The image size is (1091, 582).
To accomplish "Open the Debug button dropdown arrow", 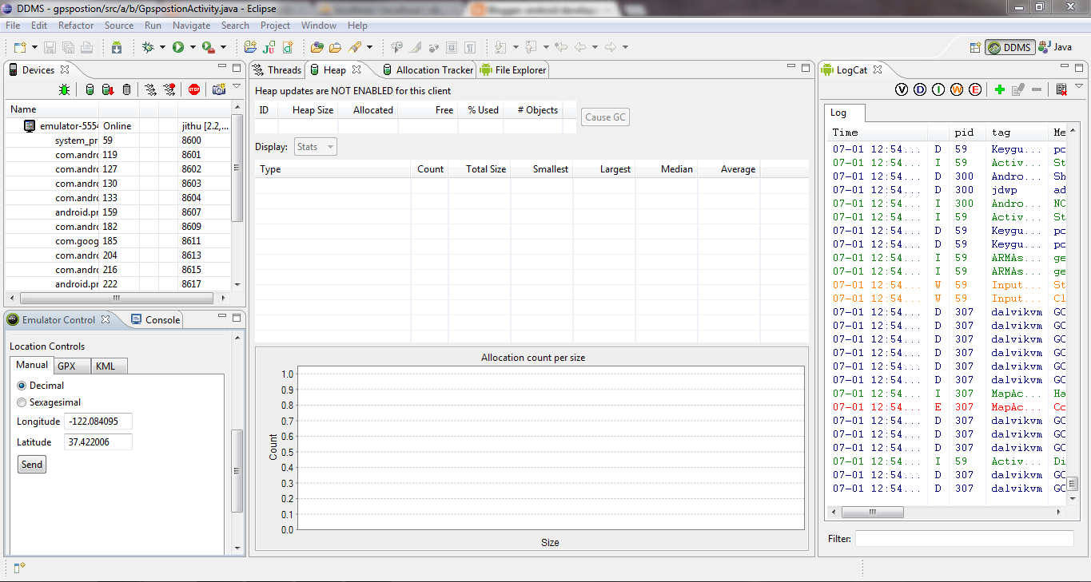I will click(x=162, y=47).
